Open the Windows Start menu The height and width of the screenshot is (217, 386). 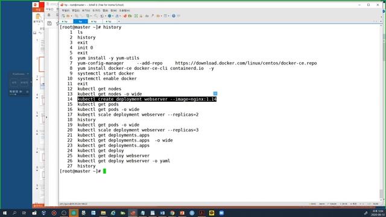point(5,213)
